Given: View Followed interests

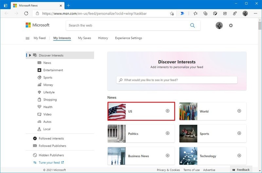Looking at the screenshot, I should 48,138.
